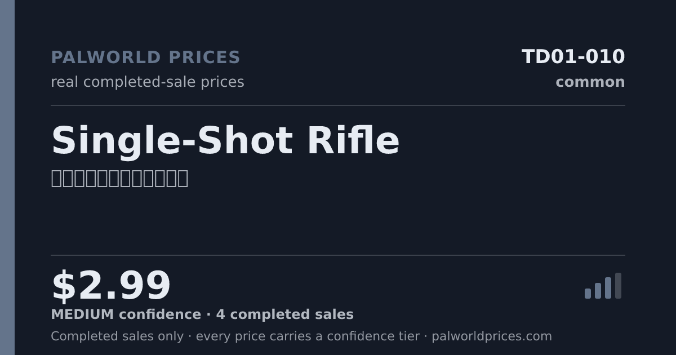Click the Single-Shot Rifle title
This screenshot has width=676, height=355.
tap(225, 141)
